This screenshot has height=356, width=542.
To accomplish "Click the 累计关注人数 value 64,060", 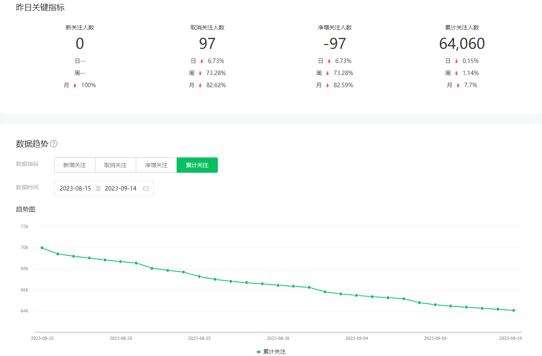I will pyautogui.click(x=462, y=44).
